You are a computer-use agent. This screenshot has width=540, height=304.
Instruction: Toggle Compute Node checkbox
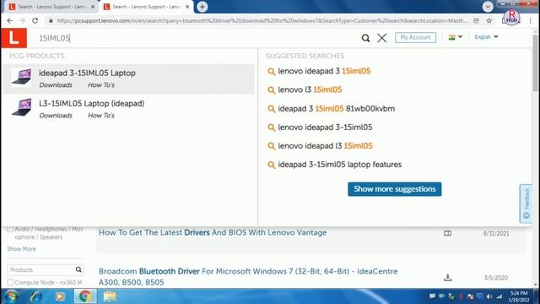pos(10,282)
